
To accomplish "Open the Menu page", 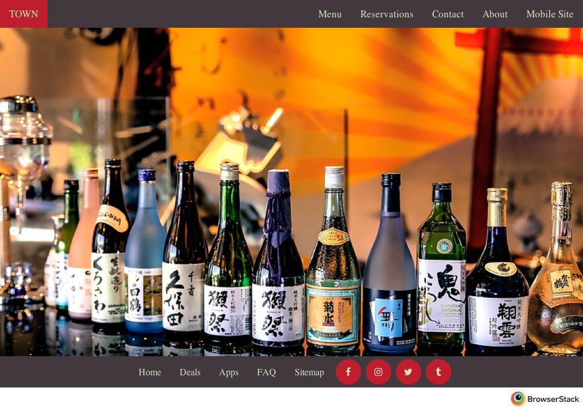I will [x=330, y=14].
